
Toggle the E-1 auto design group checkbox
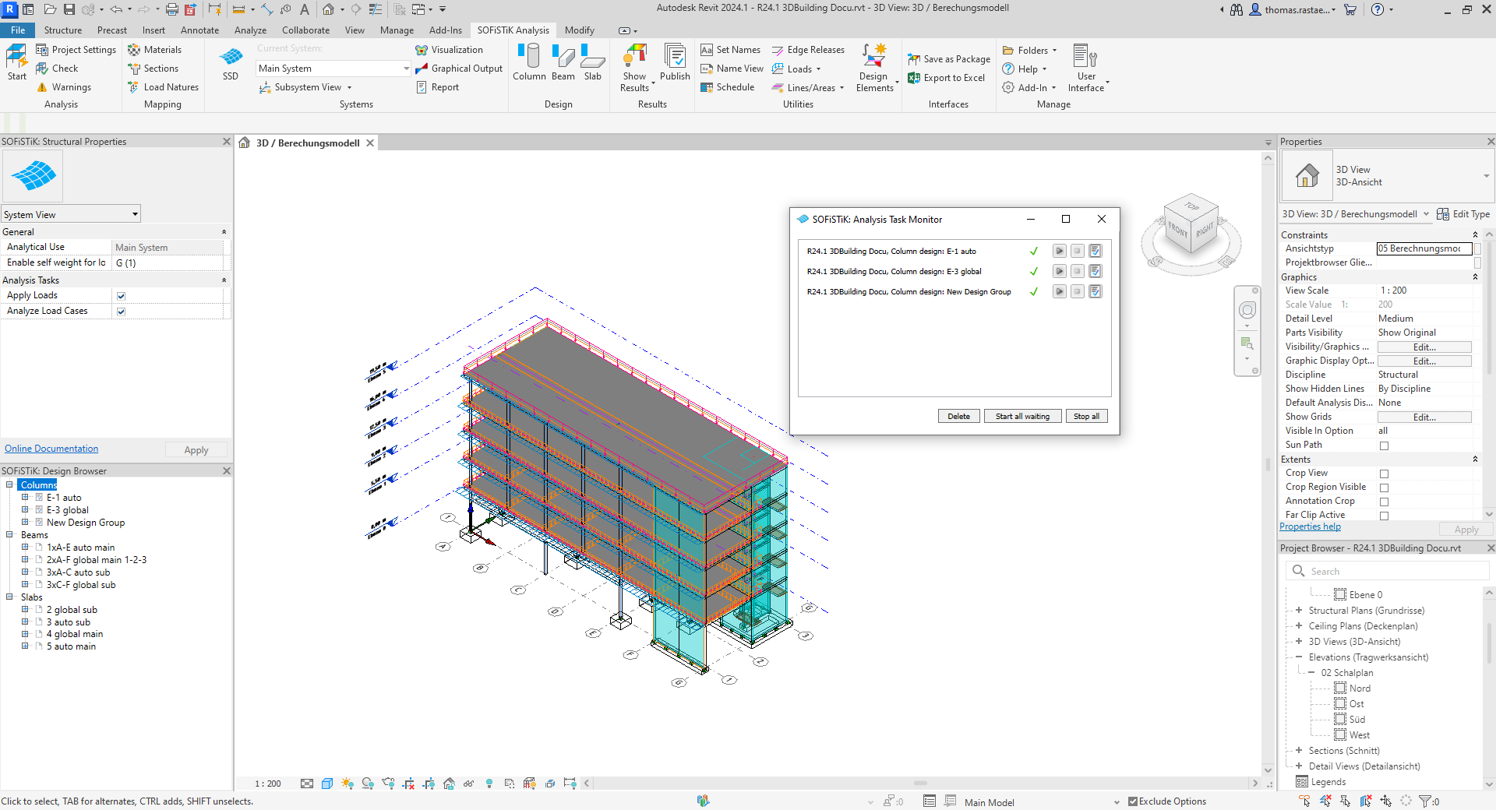pyautogui.click(x=39, y=497)
